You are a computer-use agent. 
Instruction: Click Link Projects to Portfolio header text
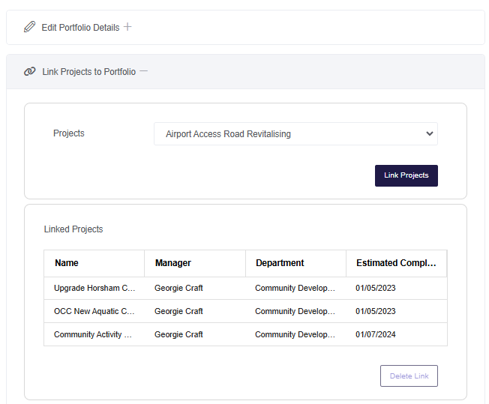pos(89,72)
